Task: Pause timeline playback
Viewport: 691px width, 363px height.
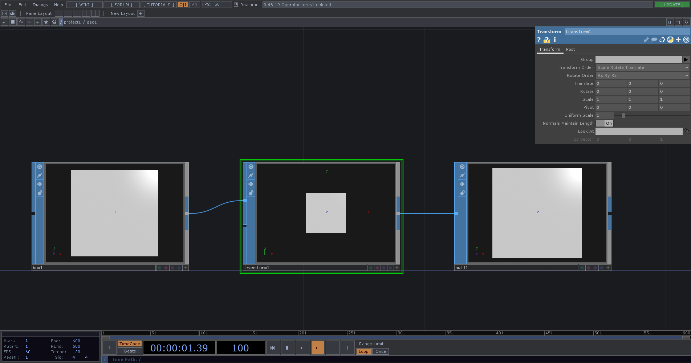Action: coord(287,348)
